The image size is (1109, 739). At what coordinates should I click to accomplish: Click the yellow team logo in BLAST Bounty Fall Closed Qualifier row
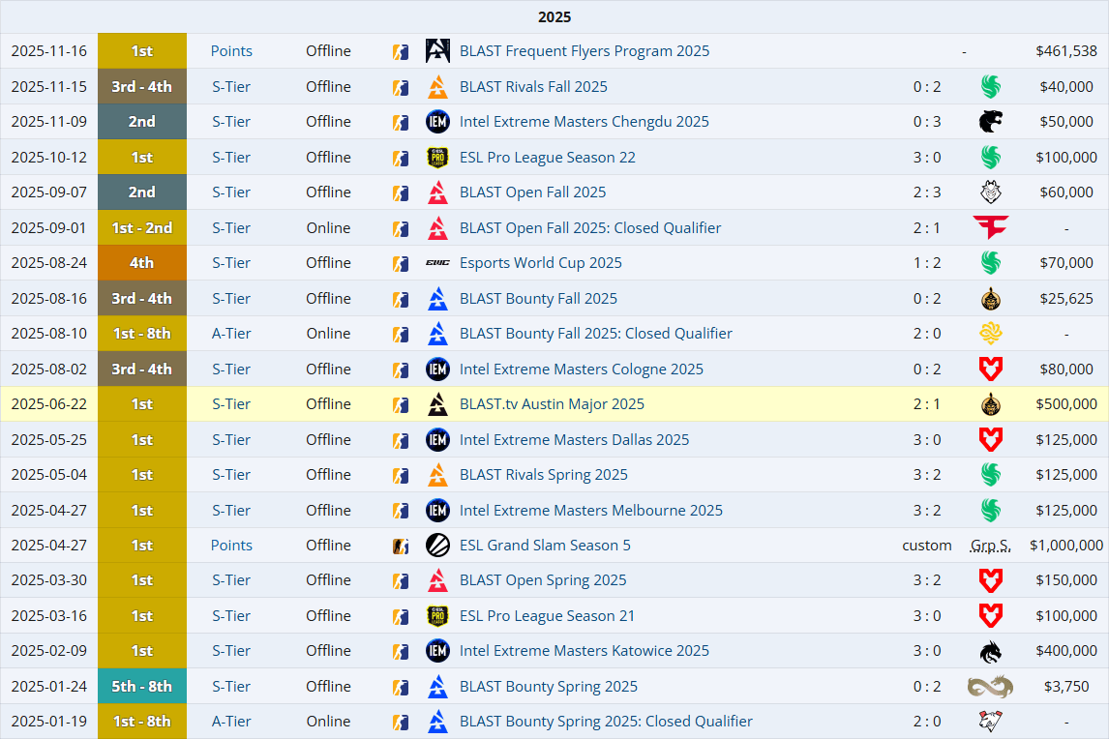[x=990, y=333]
